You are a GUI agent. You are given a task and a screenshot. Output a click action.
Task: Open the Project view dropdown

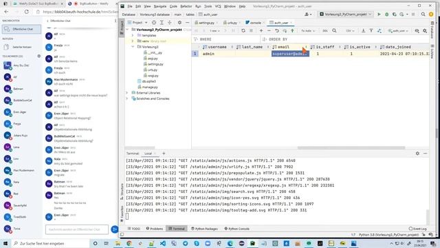[x=137, y=23]
